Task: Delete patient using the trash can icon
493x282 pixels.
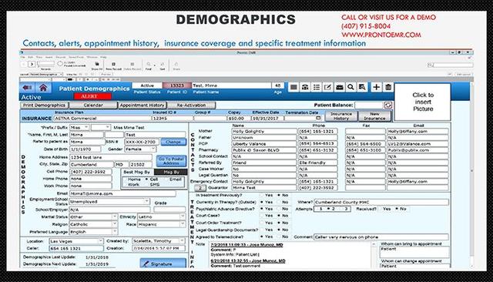Action: 388,87
